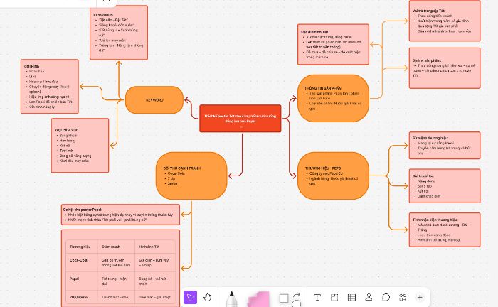Activate the Text tool
Screen dimensions: 498x307
click(317, 298)
